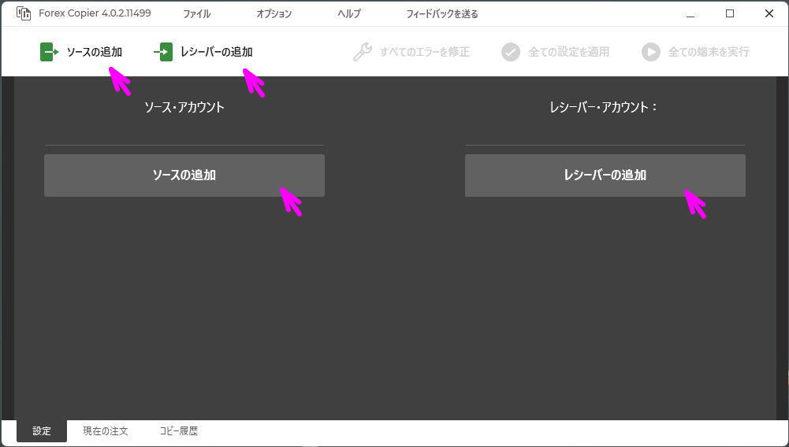Click the large gray ソースの追加 button
This screenshot has width=789, height=447.
[x=184, y=175]
